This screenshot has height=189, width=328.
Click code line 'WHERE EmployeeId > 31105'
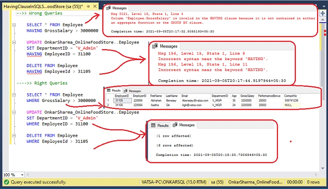57,142
